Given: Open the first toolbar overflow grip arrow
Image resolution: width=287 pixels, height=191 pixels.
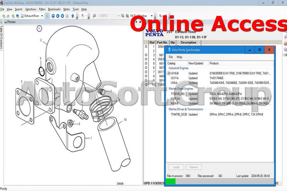Looking at the screenshot, I should 77,18.
